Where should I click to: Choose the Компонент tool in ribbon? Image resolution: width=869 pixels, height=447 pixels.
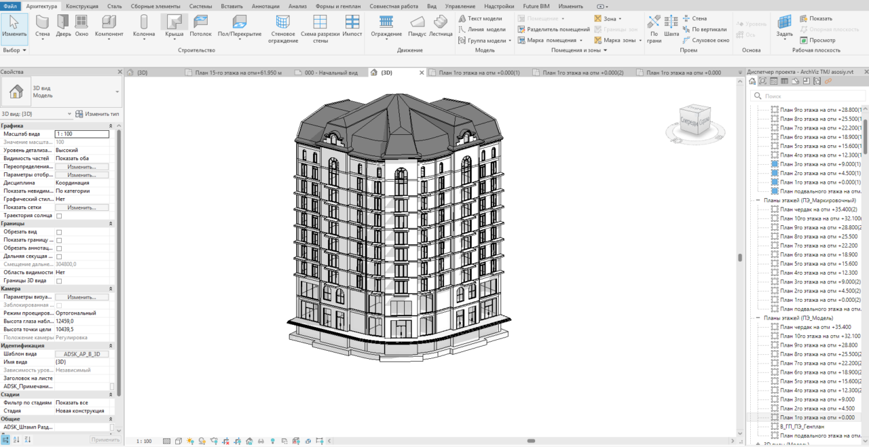(x=109, y=28)
